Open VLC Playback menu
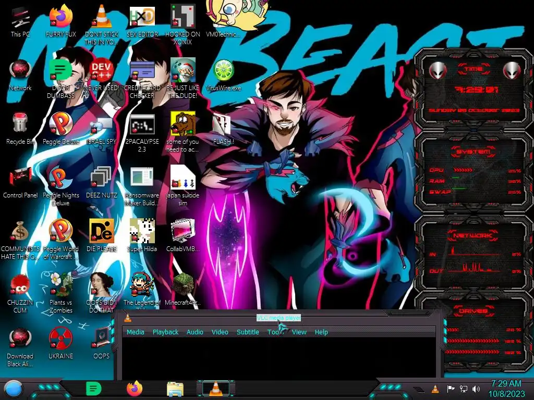 [165, 332]
